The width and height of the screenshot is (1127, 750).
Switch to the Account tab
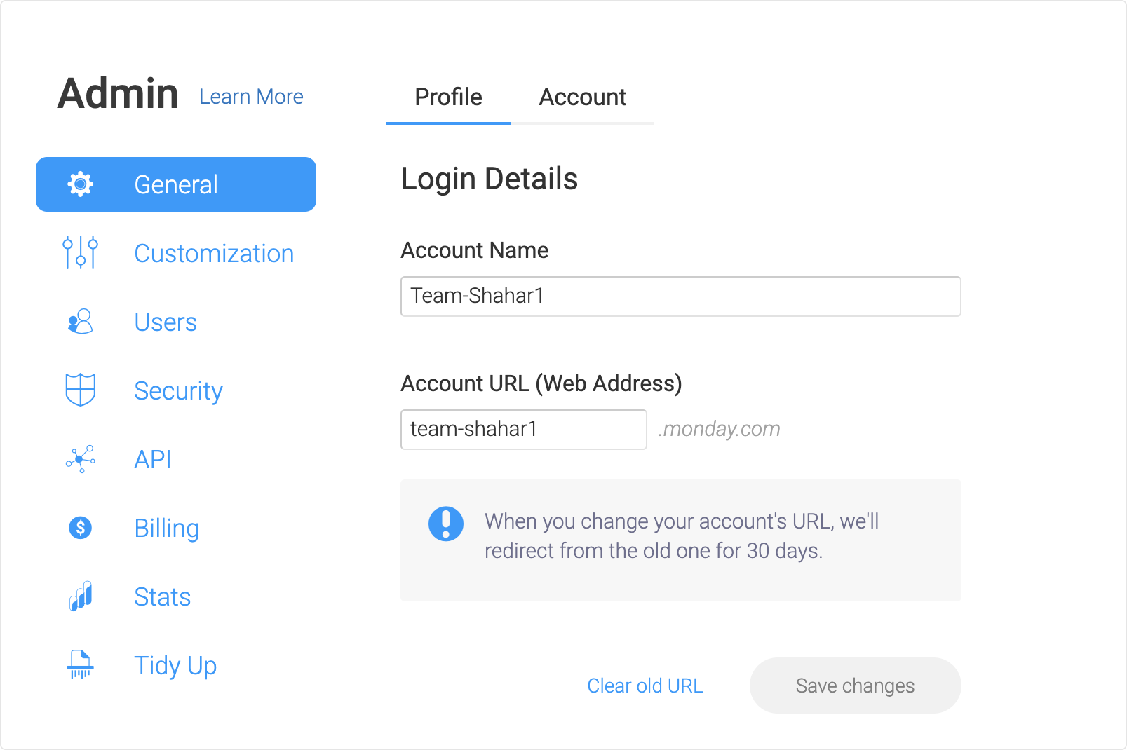click(x=583, y=97)
